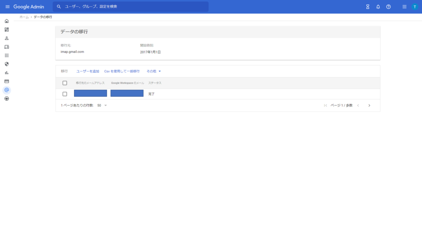Viewport: 422px width, 237px height.
Task: Click the Google Workspace のメール column header
Action: tap(128, 83)
